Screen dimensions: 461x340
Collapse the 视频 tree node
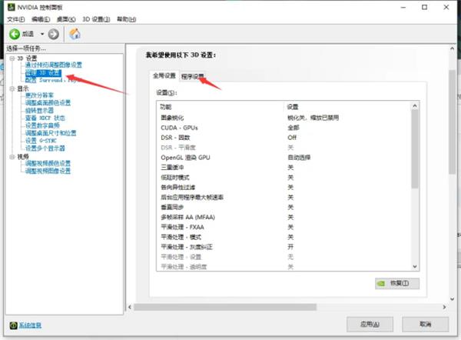point(12,157)
